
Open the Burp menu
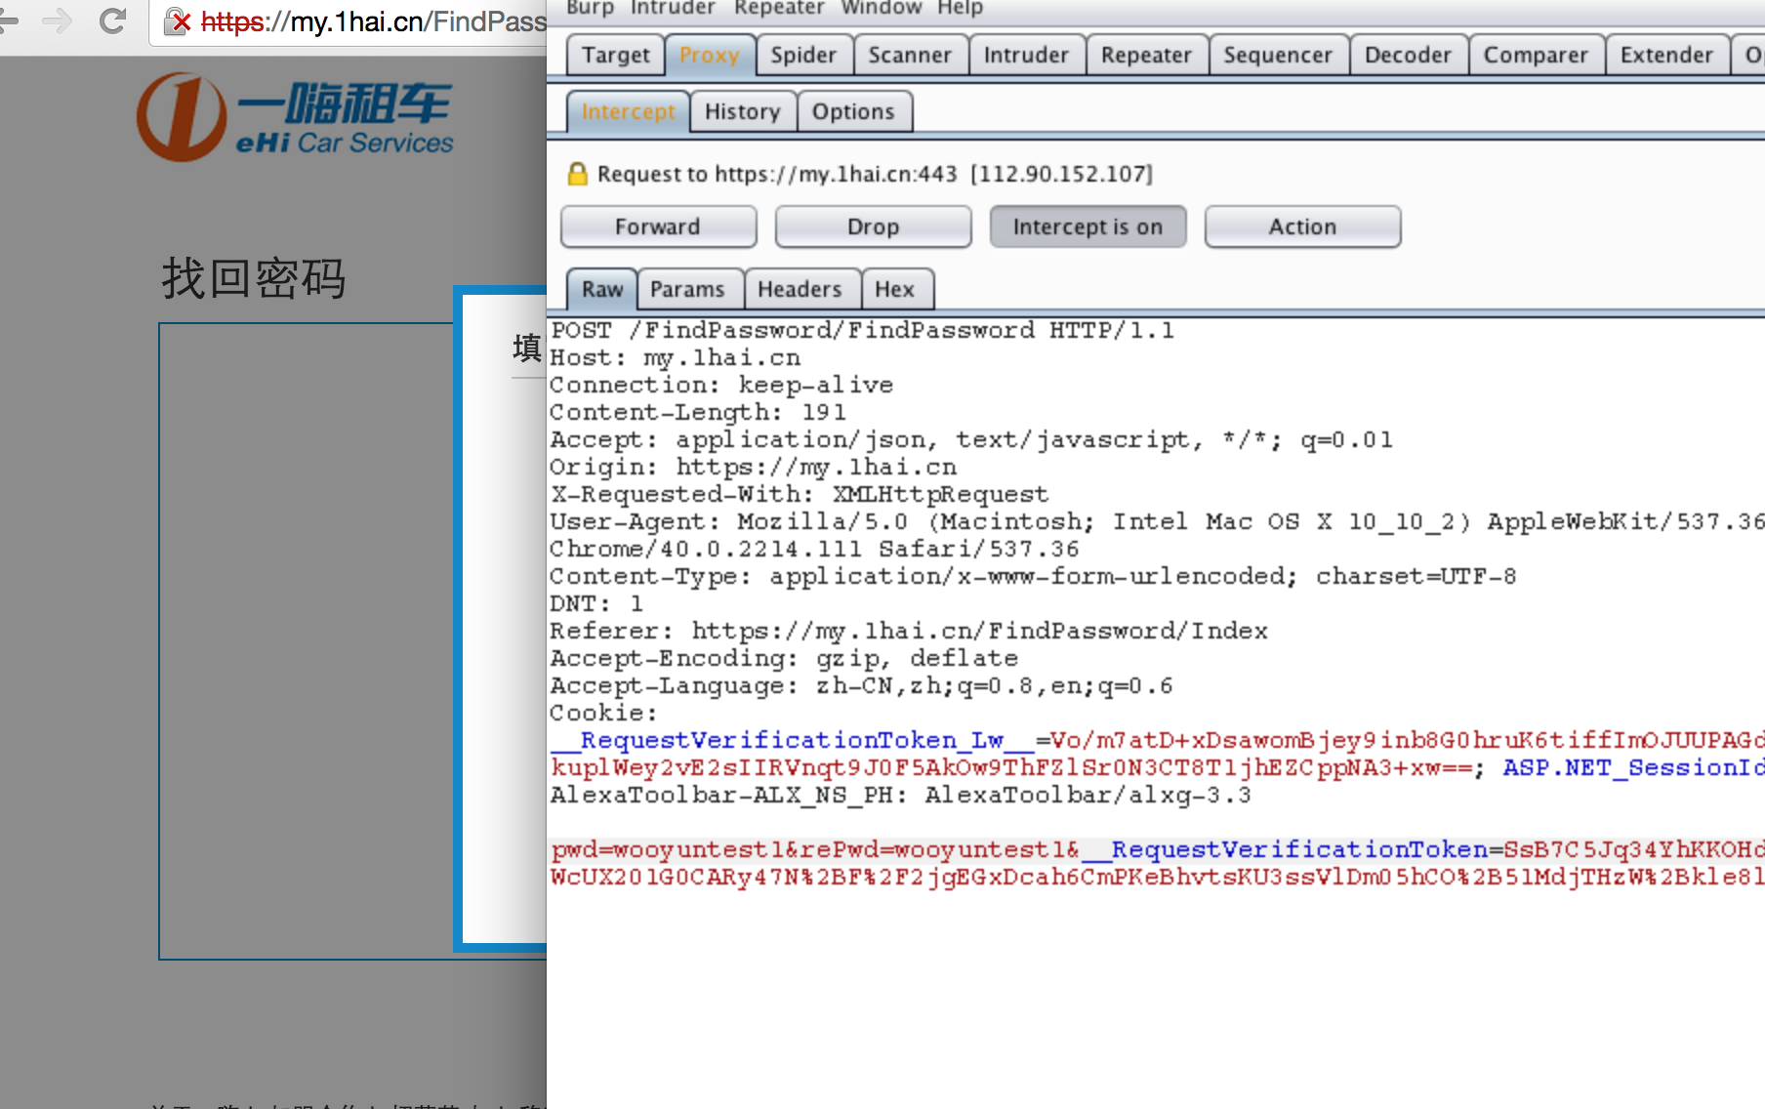(590, 8)
